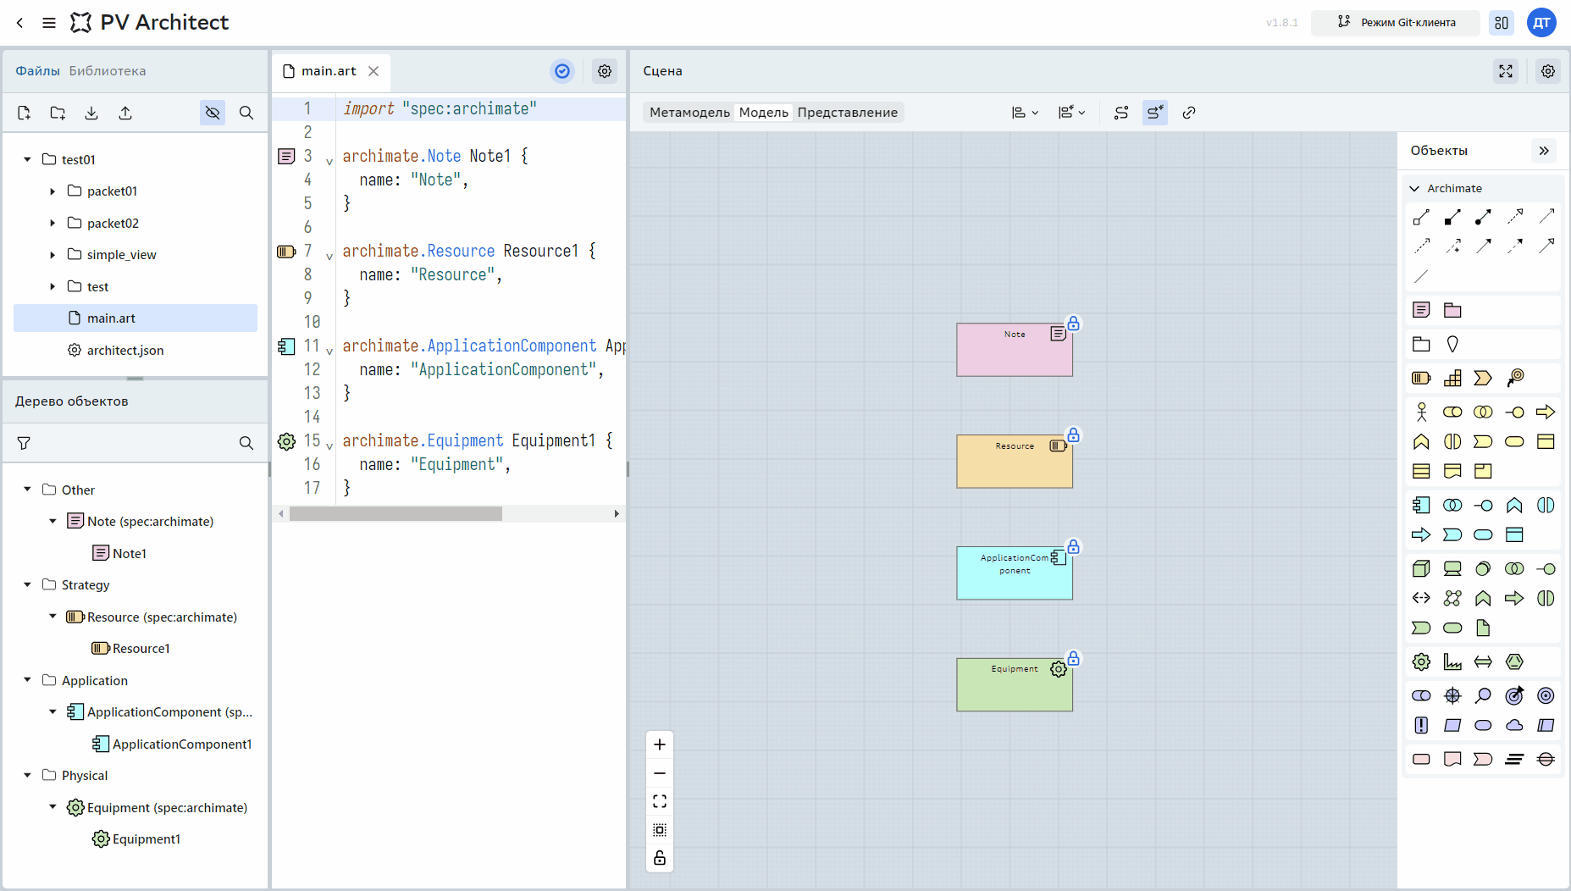Collapse the Physical group in object tree
This screenshot has width=1571, height=891.
(27, 775)
